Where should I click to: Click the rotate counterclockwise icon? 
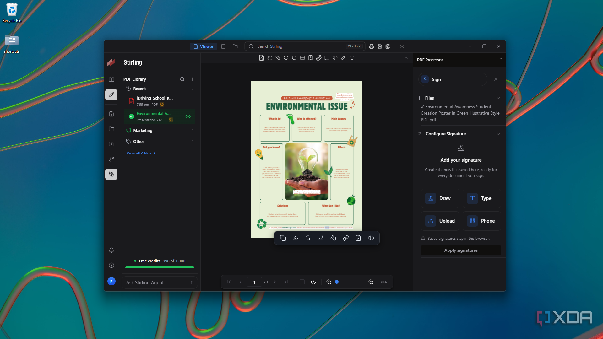pos(286,58)
